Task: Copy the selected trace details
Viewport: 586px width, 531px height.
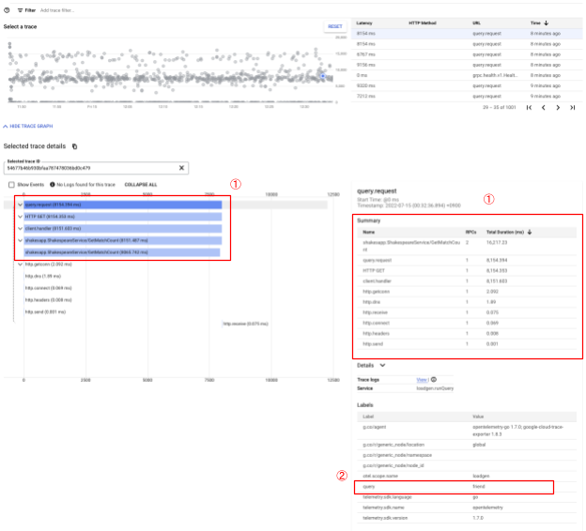Action: [x=75, y=146]
